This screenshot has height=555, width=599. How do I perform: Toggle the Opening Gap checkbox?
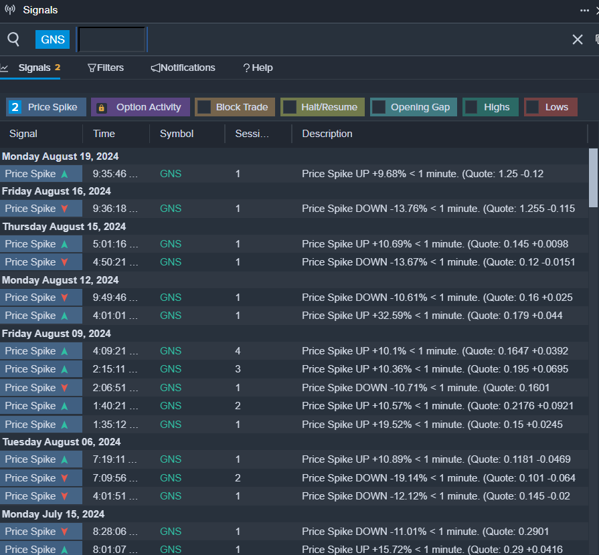coord(379,107)
